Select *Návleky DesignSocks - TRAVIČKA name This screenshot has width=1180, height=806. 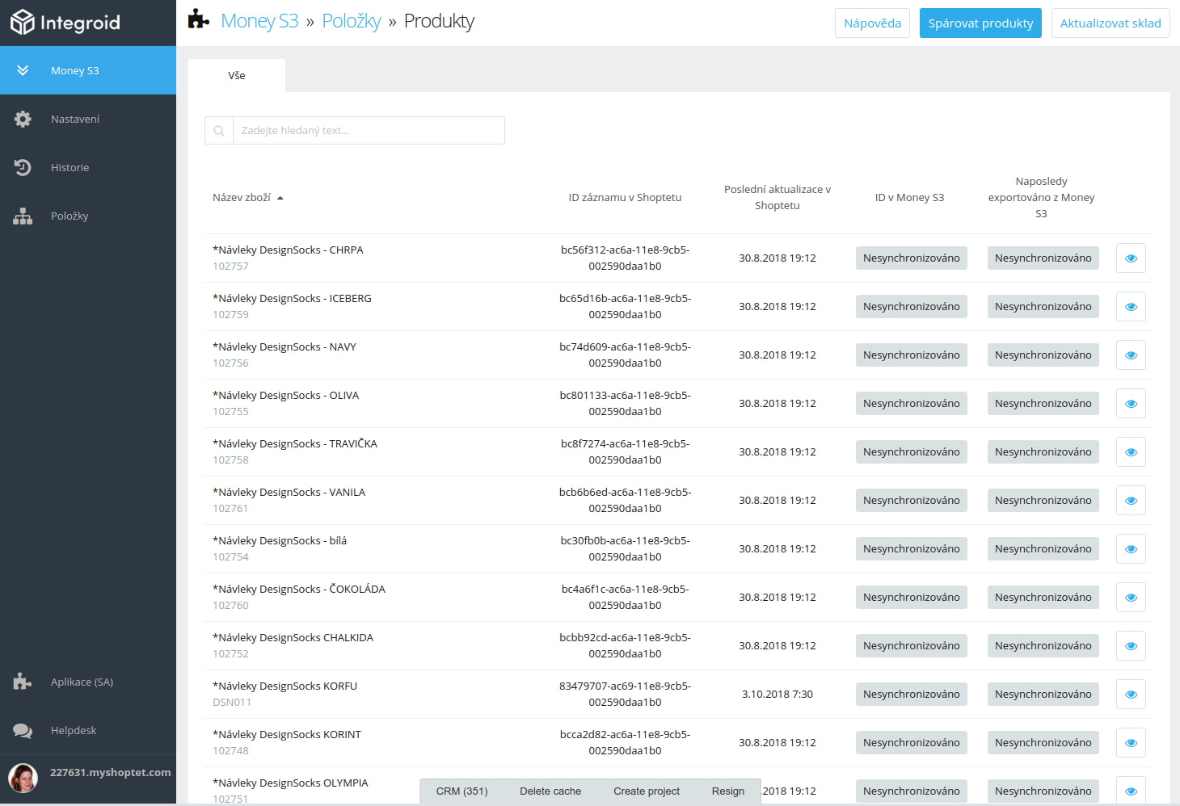click(295, 444)
